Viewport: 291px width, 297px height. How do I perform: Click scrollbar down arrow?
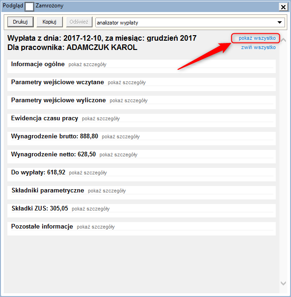pos(283,284)
